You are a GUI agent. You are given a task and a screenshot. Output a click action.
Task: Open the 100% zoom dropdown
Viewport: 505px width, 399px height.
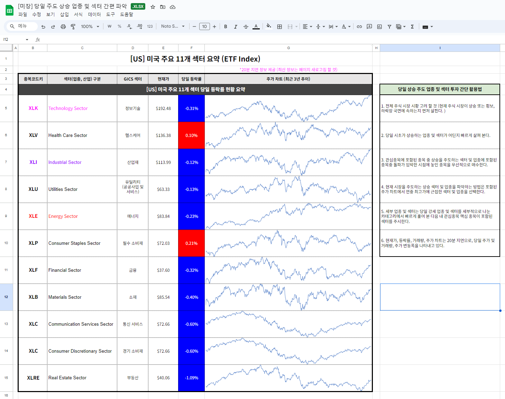pos(90,27)
